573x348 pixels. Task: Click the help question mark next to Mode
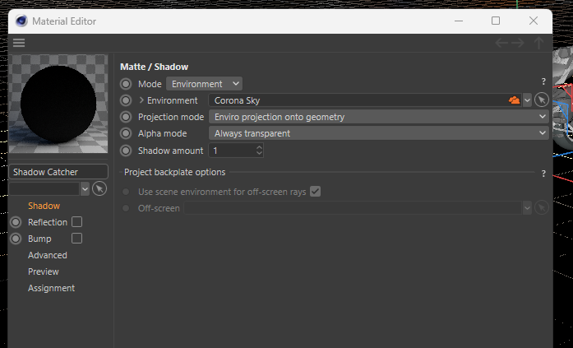click(x=543, y=81)
